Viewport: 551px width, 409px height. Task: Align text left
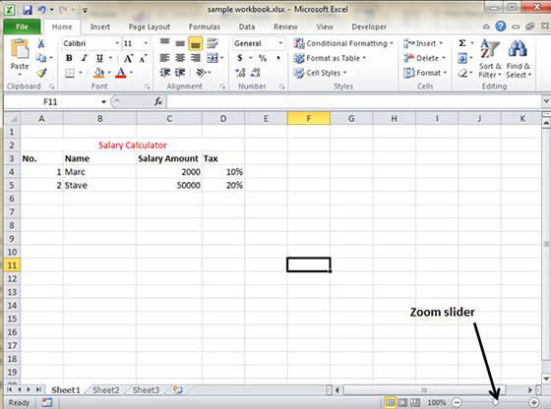pyautogui.click(x=165, y=58)
